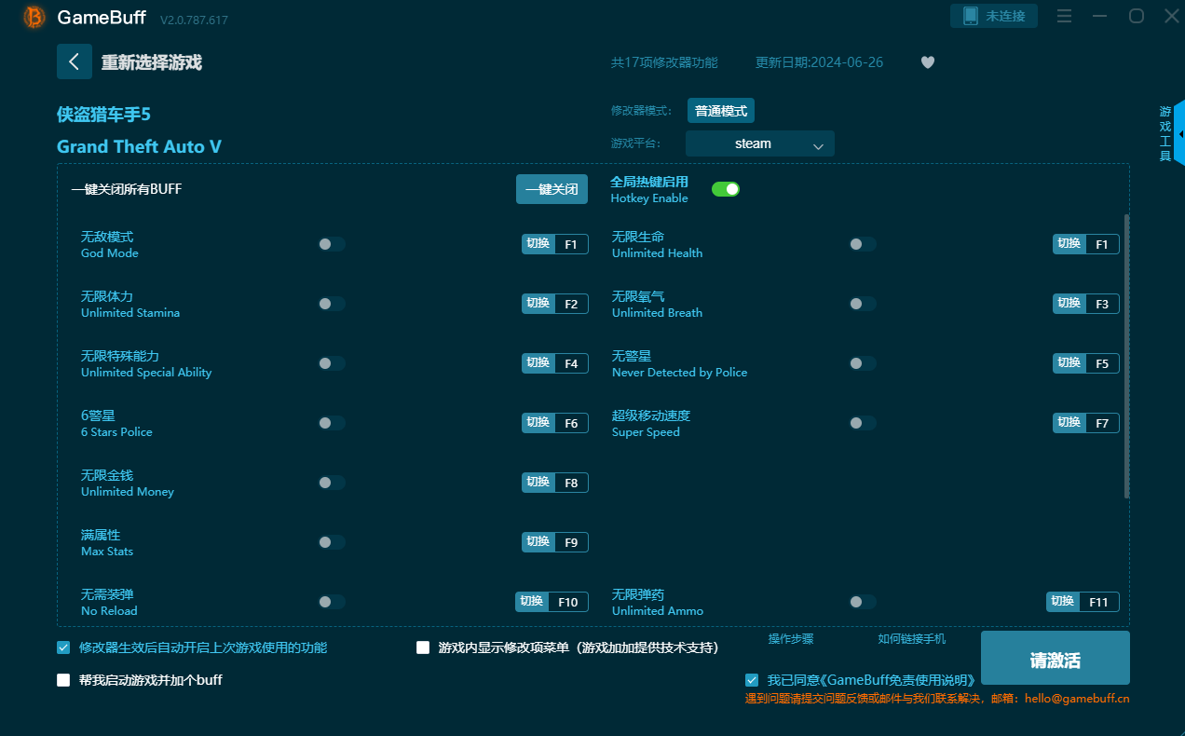Open the 如何链接手机 link

click(911, 639)
